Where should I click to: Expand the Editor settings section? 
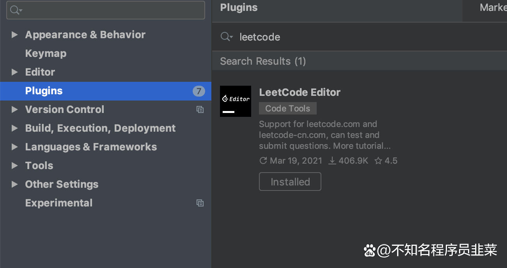15,72
